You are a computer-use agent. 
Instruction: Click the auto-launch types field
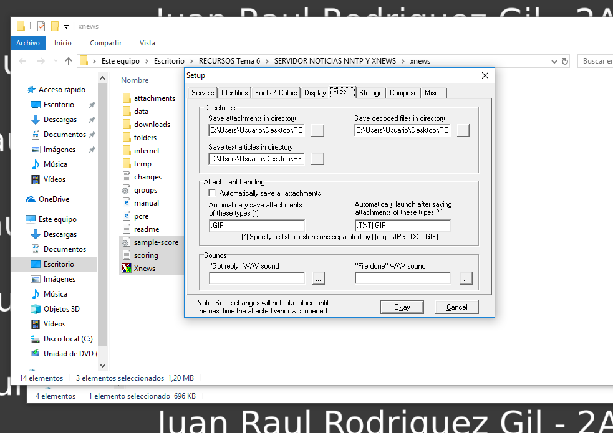coord(403,226)
